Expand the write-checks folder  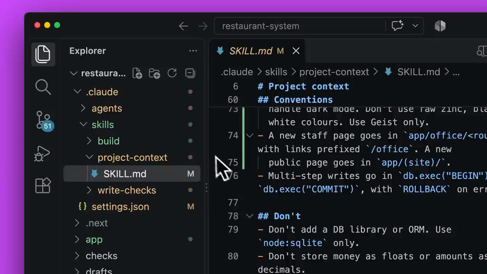click(x=89, y=190)
